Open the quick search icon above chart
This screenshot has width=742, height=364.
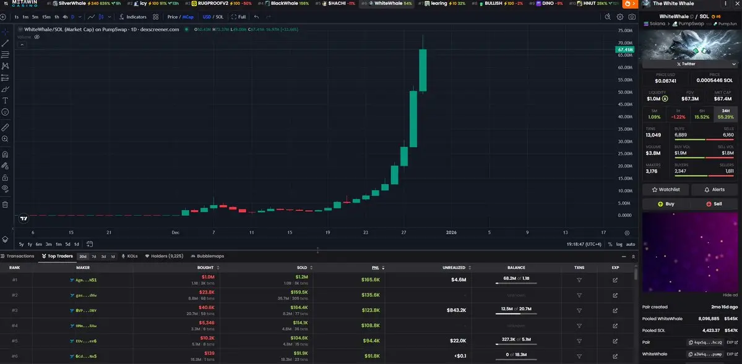[608, 17]
